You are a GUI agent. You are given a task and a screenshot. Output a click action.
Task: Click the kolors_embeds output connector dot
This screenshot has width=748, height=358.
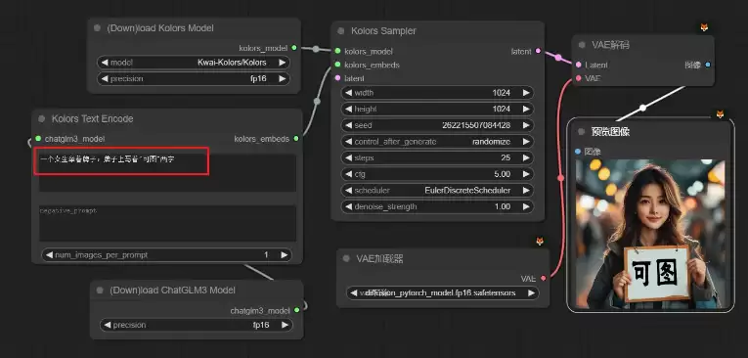(296, 139)
